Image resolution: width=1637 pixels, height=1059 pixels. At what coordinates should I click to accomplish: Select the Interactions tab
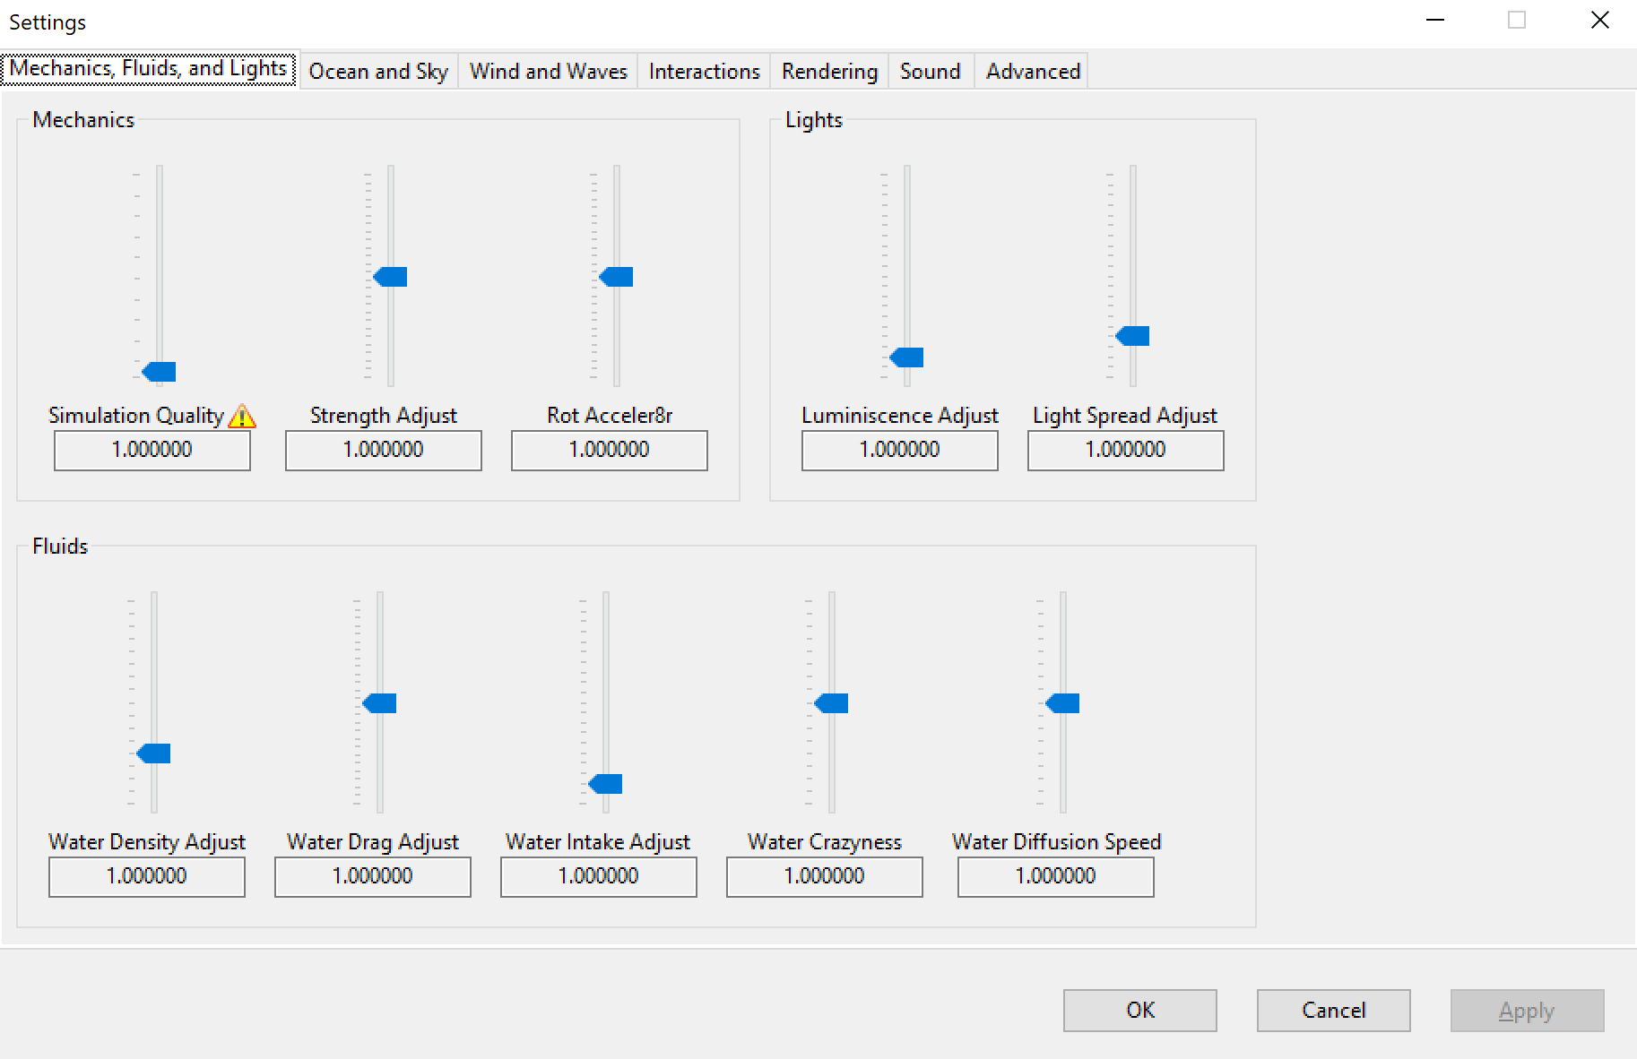coord(704,72)
